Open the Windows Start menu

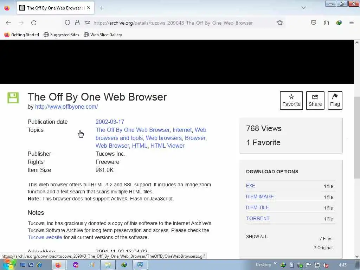click(9, 265)
